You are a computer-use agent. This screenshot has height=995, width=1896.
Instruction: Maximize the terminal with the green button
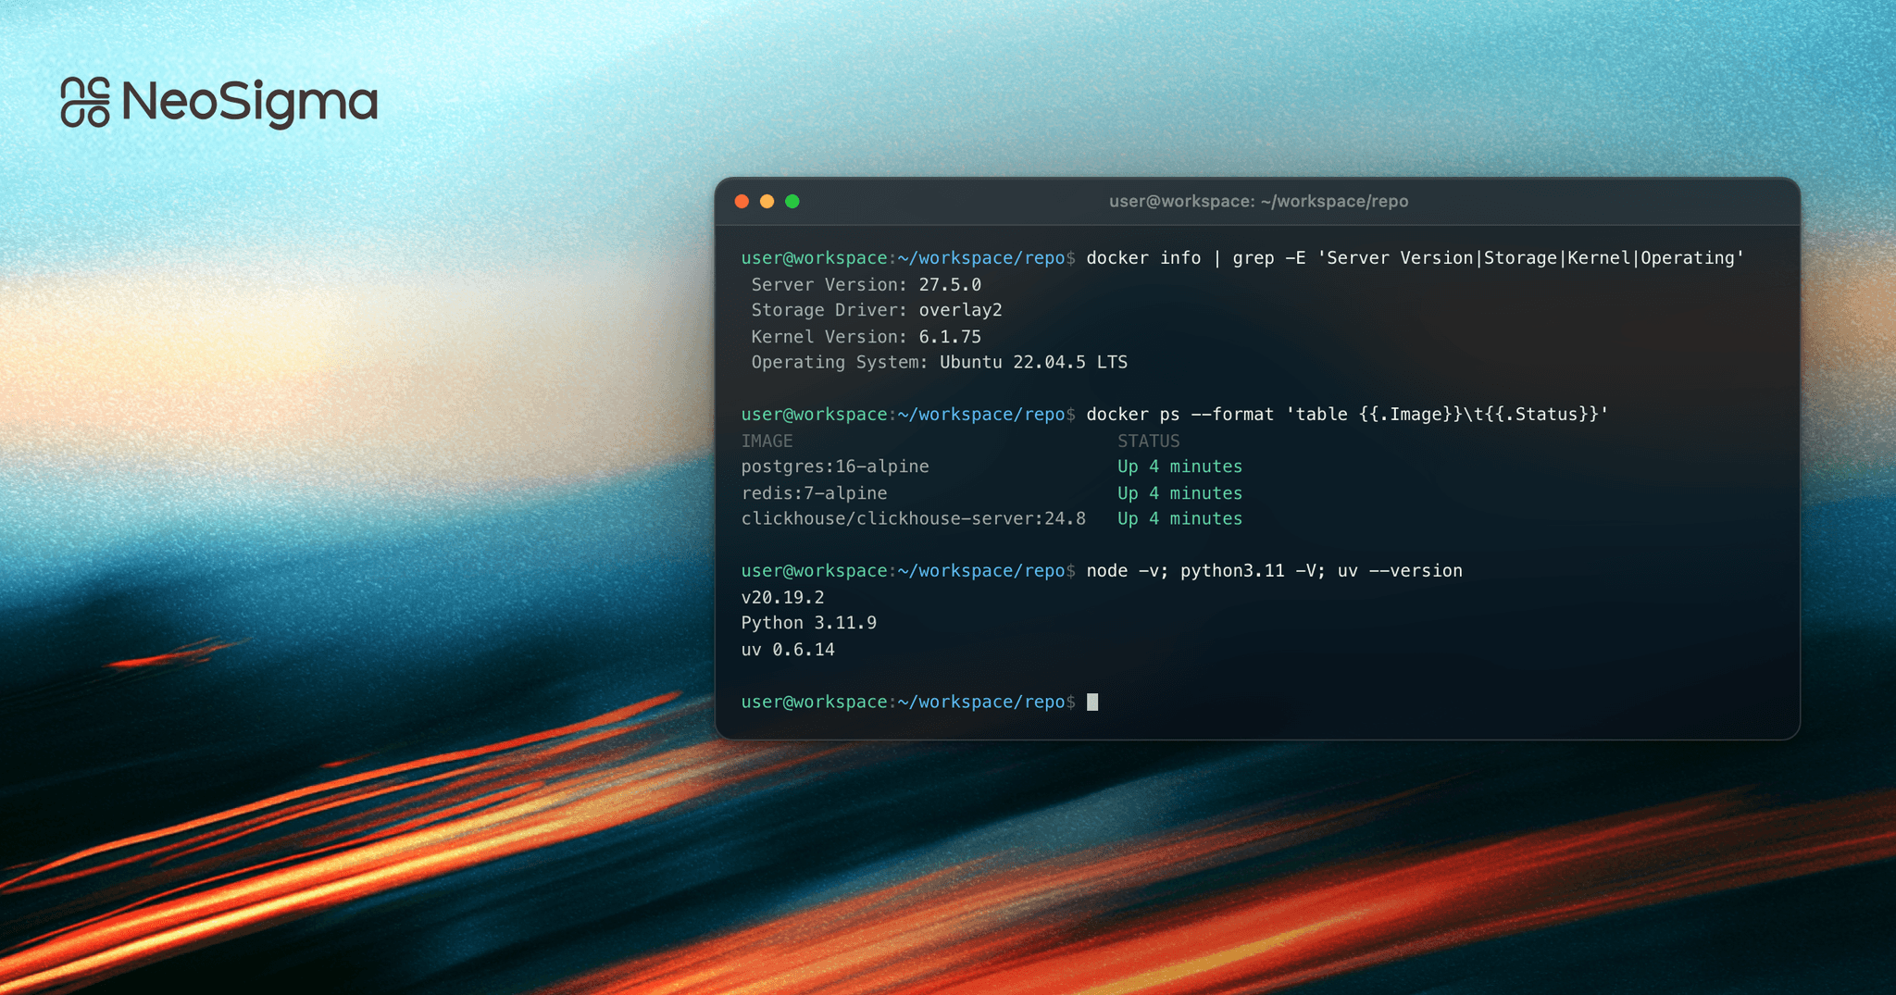792,202
